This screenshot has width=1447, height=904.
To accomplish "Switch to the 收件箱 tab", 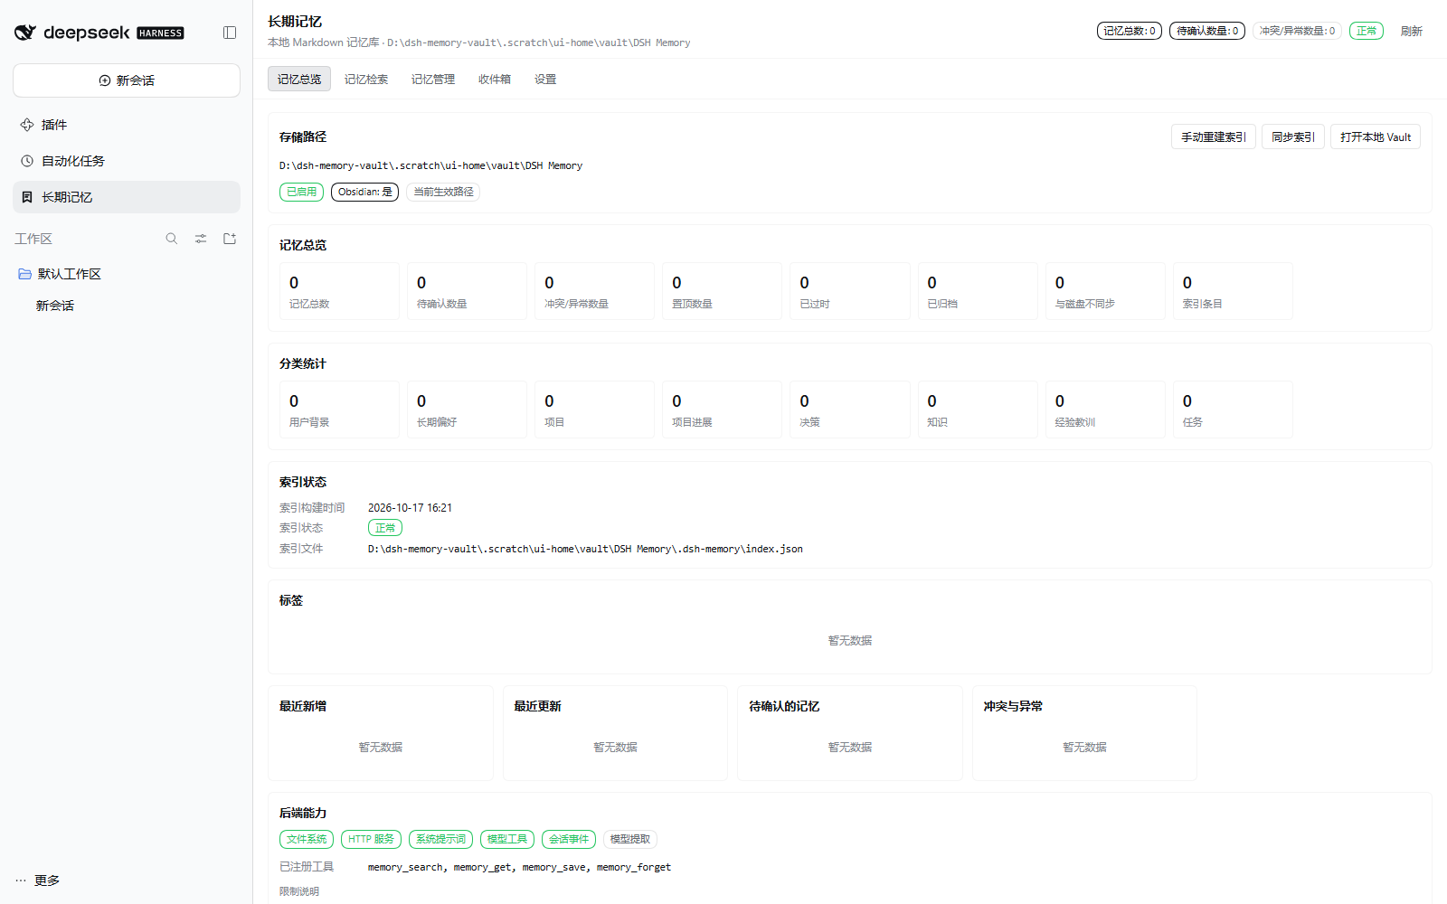I will tap(495, 80).
